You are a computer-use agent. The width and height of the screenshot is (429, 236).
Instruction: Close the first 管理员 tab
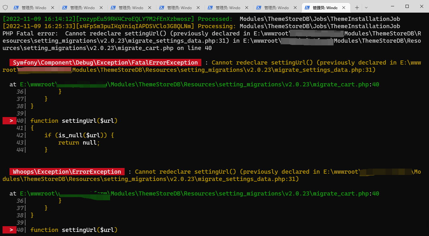tap(52, 8)
